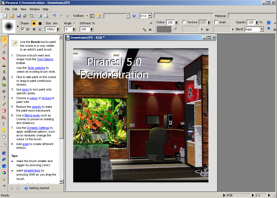277x198 pixels.
Task: Select the Funnel filter tool
Action: pyautogui.click(x=4, y=98)
